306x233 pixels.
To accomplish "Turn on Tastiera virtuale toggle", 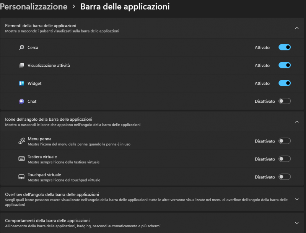I will click(285, 159).
